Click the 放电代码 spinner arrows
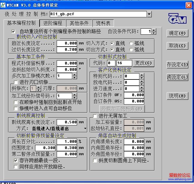Viewport: 194px width, 184px height. [x=142, y=82]
